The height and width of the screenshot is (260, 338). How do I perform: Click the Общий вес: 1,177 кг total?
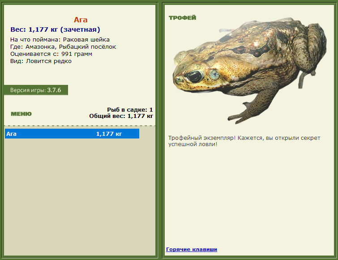[121, 116]
